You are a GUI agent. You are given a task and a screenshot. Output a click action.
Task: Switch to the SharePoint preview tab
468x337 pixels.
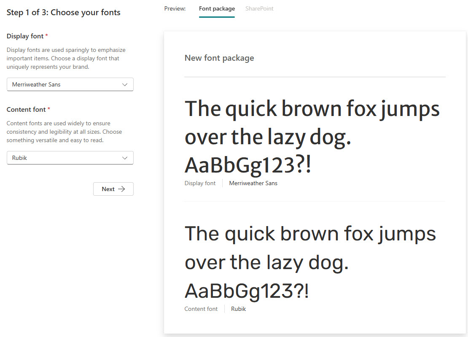click(259, 8)
